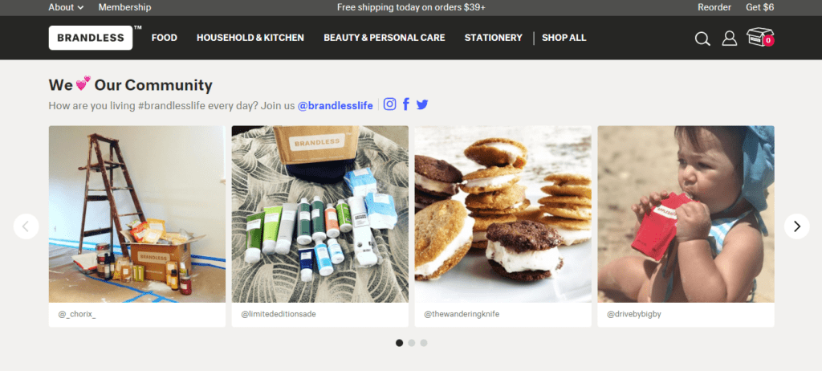Click the Get $6 link
This screenshot has height=371, width=822.
tap(760, 7)
